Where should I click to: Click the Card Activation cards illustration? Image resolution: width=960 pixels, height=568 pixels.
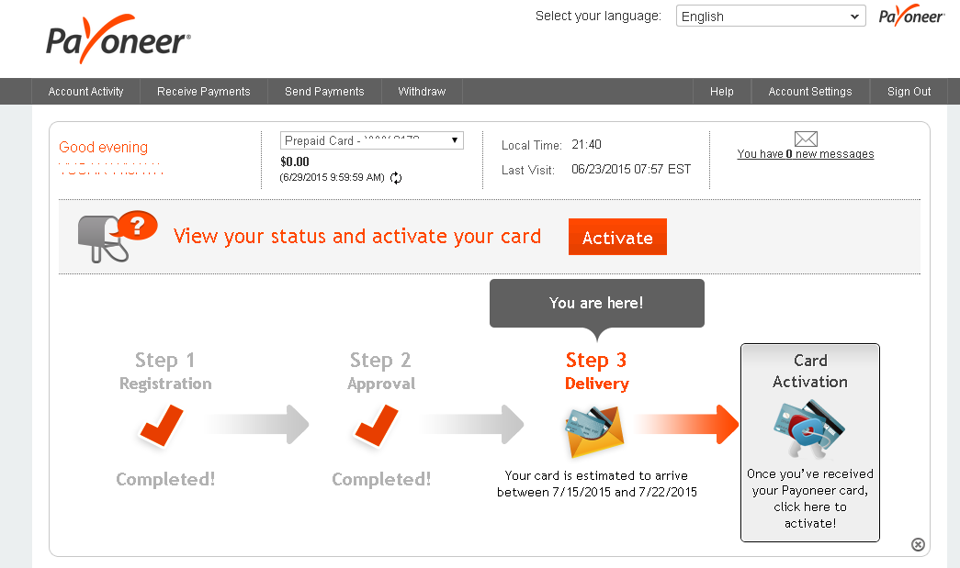pos(808,428)
